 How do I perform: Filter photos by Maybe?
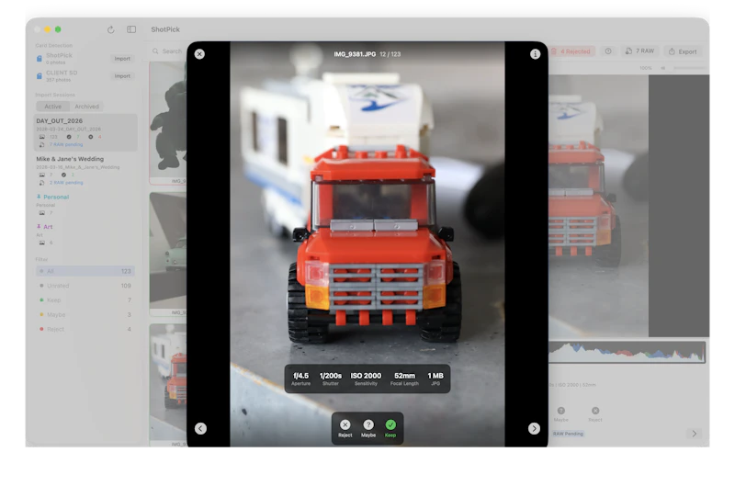(x=85, y=314)
